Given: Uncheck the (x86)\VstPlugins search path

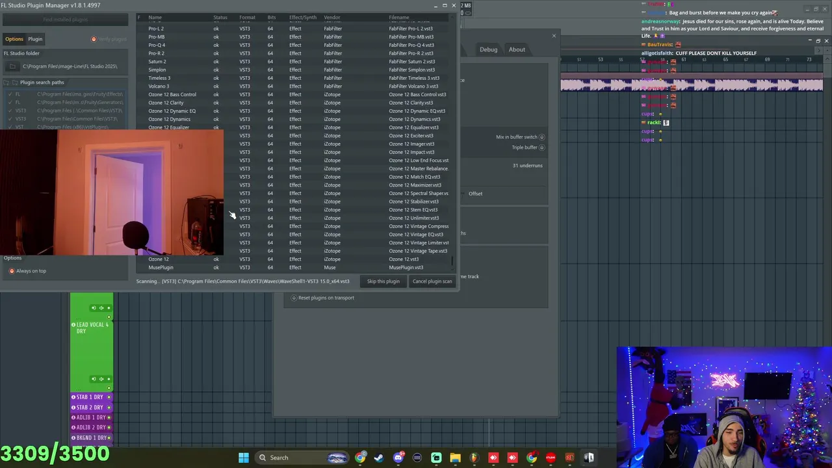Looking at the screenshot, I should pos(10,127).
